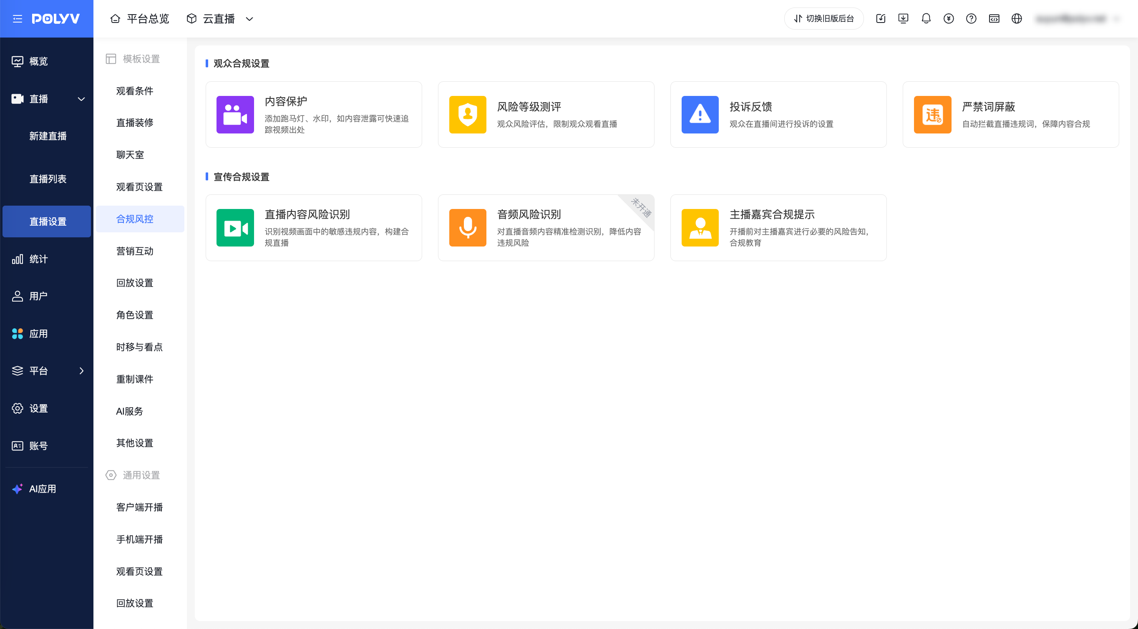The image size is (1138, 629).
Task: Open the orange 音频风险识别 microphone icon
Action: click(x=467, y=227)
